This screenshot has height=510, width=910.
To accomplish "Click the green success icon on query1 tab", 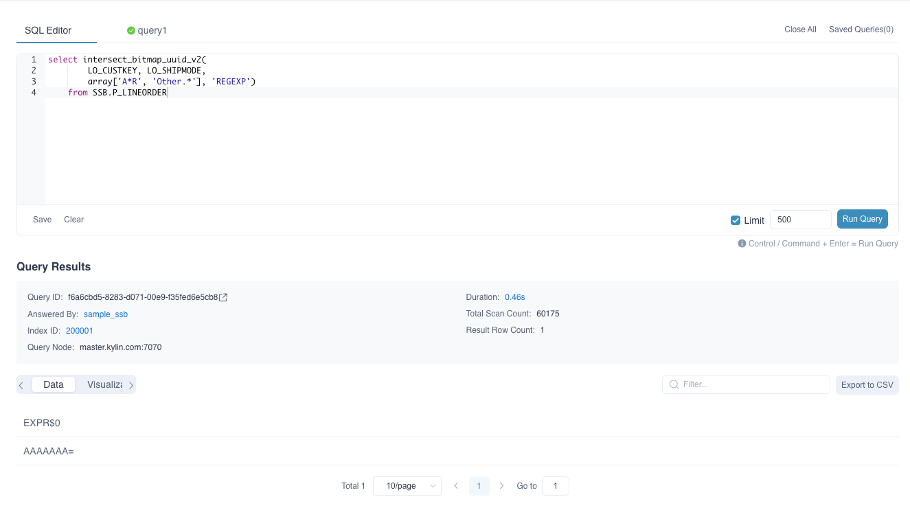I will [131, 30].
